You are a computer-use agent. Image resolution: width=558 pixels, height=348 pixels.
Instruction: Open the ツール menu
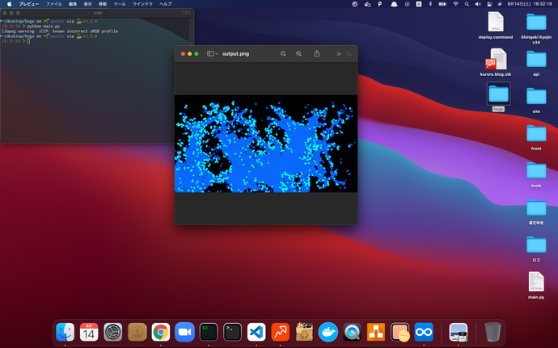(120, 4)
